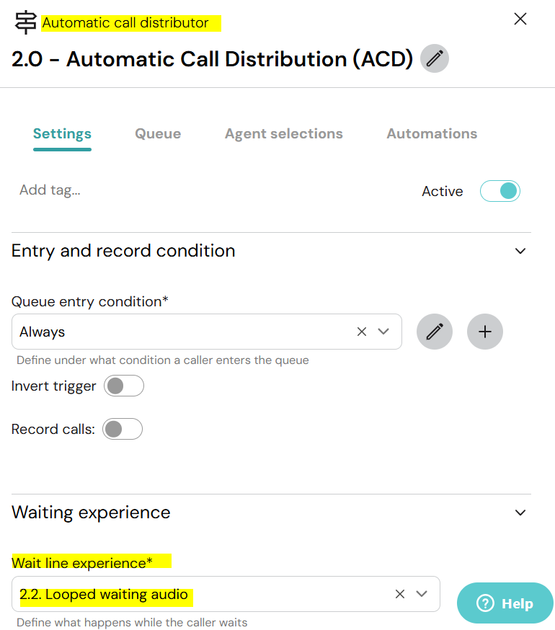
Task: Open the Queue entry condition dropdown
Action: [x=384, y=332]
